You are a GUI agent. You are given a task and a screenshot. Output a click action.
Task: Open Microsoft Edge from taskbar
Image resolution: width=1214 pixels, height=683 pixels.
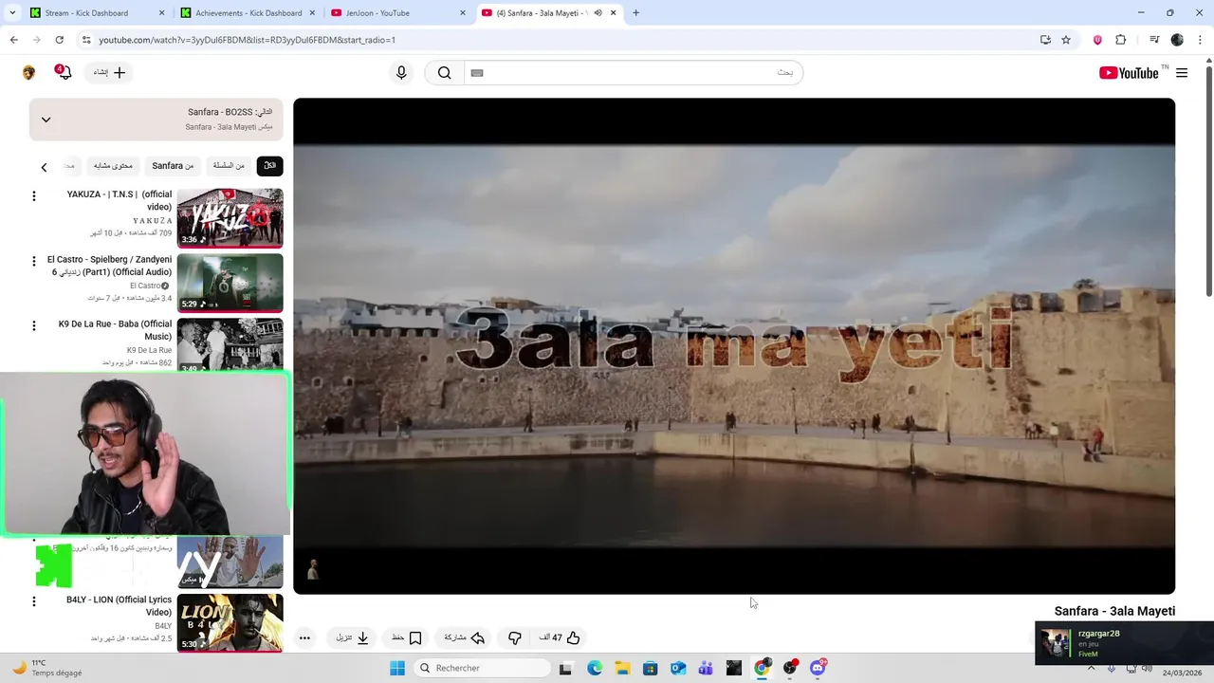pos(595,668)
